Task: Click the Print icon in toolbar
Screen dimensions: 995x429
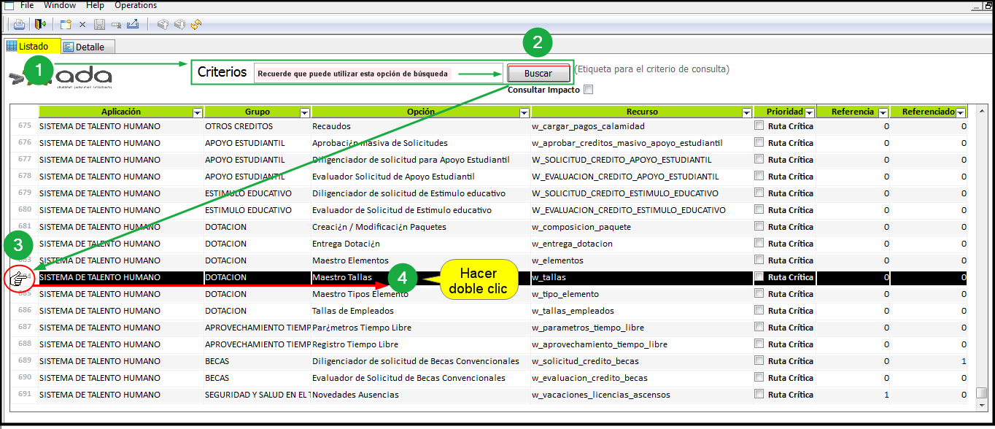Action: (19, 24)
